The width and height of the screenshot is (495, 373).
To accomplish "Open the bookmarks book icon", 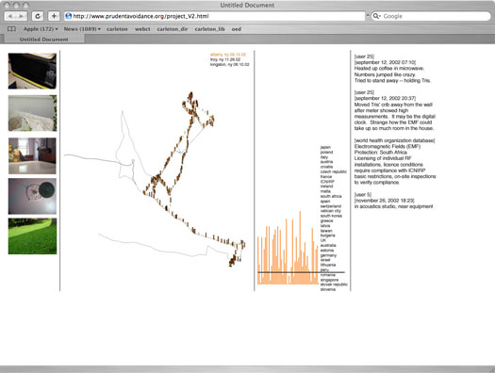I will (x=11, y=29).
